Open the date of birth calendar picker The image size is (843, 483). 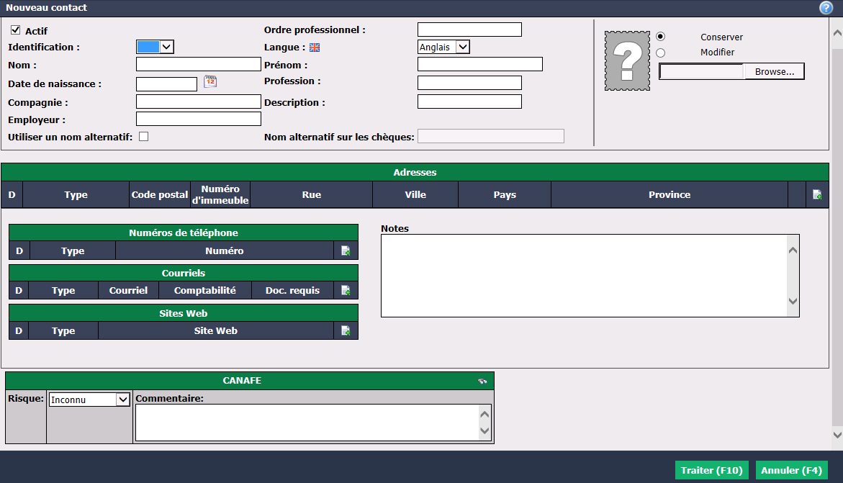[210, 82]
